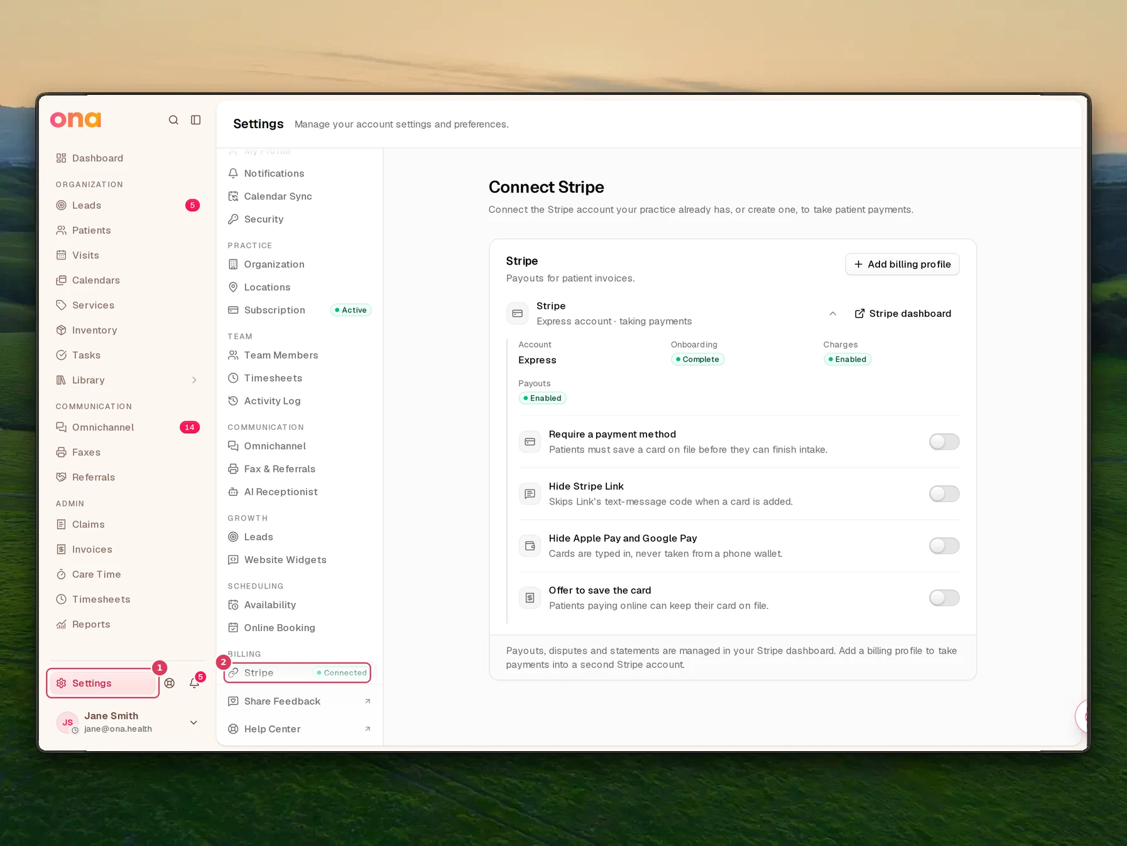Click Add billing profile button
Image resolution: width=1127 pixels, height=846 pixels.
[902, 265]
